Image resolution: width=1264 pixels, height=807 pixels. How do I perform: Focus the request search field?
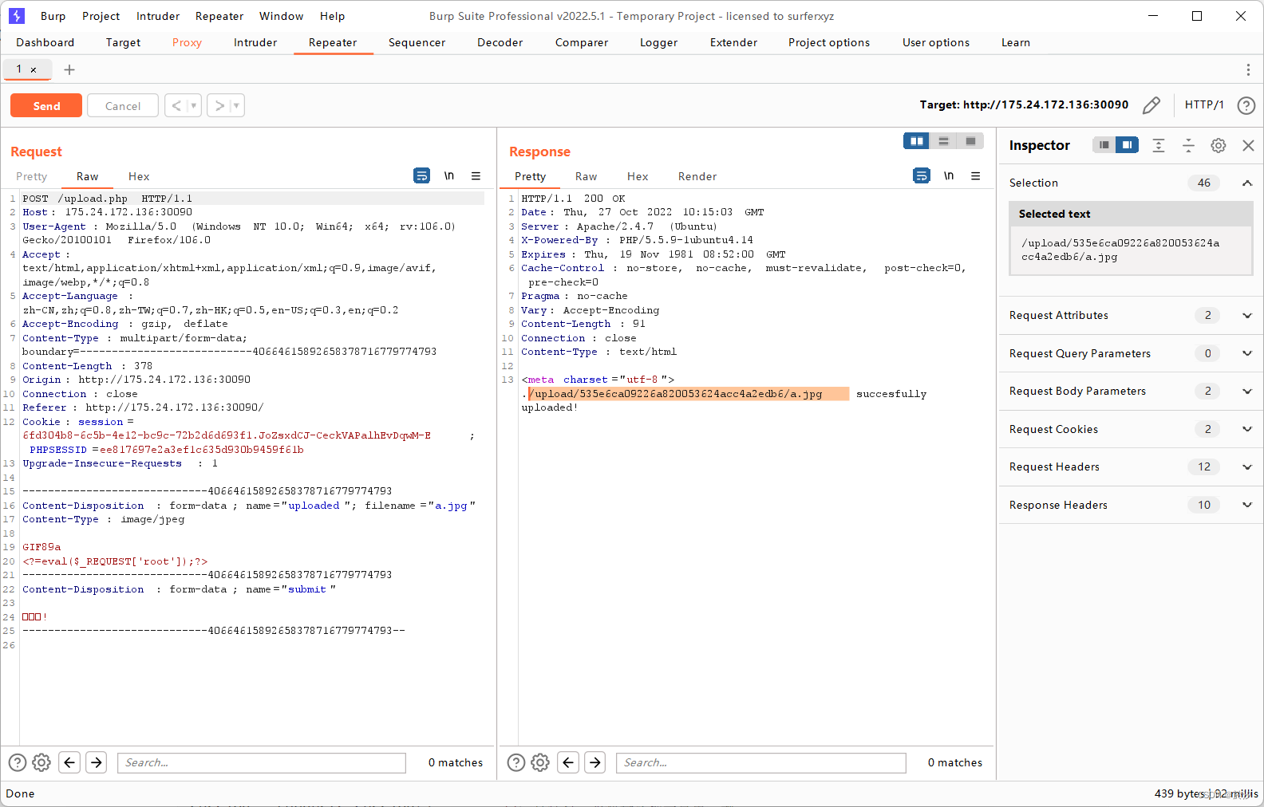262,762
